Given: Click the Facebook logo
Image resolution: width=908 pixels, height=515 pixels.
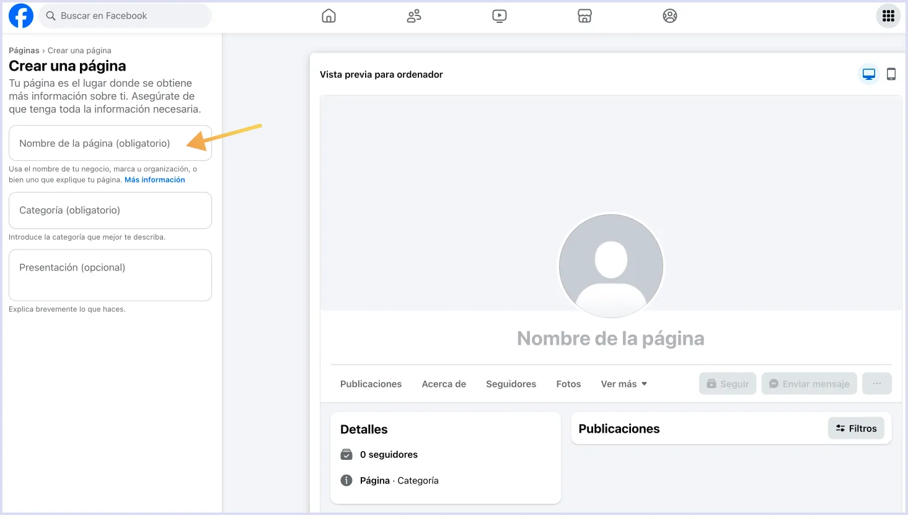Looking at the screenshot, I should point(20,15).
